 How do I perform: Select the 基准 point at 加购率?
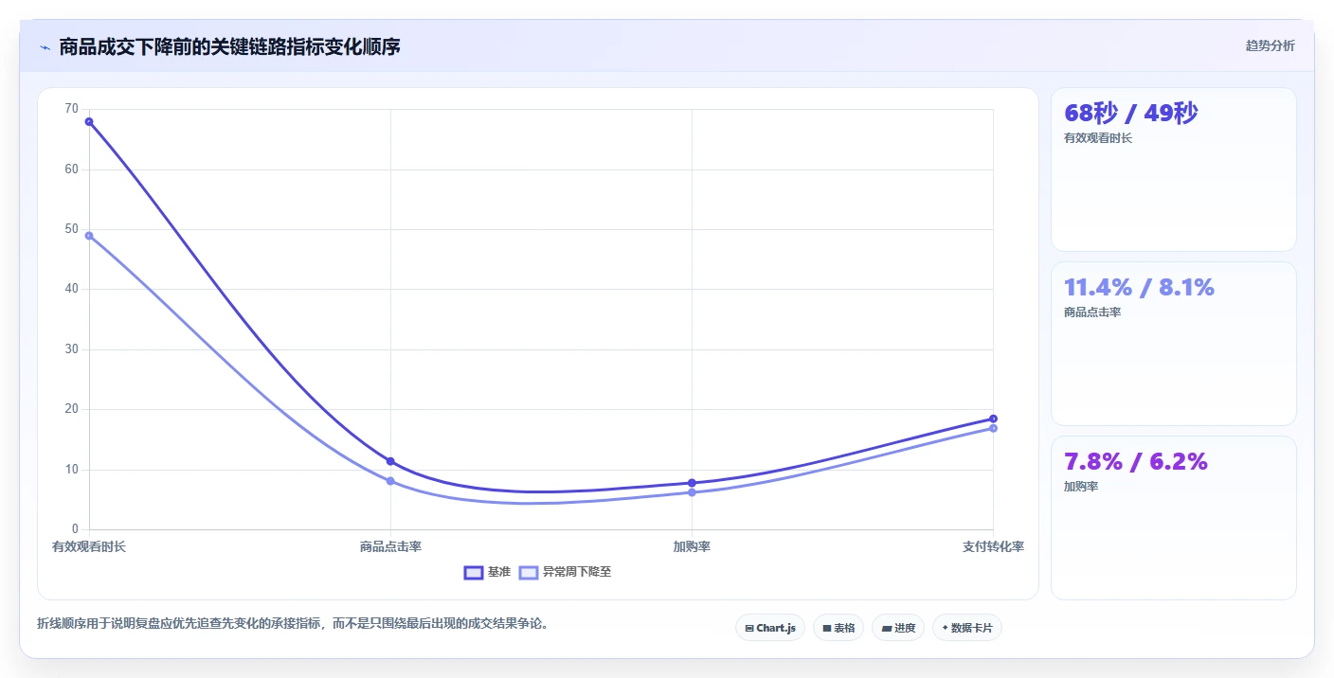tap(692, 483)
